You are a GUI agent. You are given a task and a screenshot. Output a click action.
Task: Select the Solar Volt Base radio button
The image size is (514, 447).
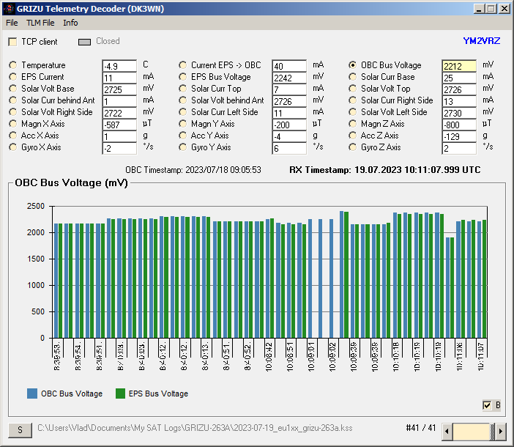(x=12, y=89)
